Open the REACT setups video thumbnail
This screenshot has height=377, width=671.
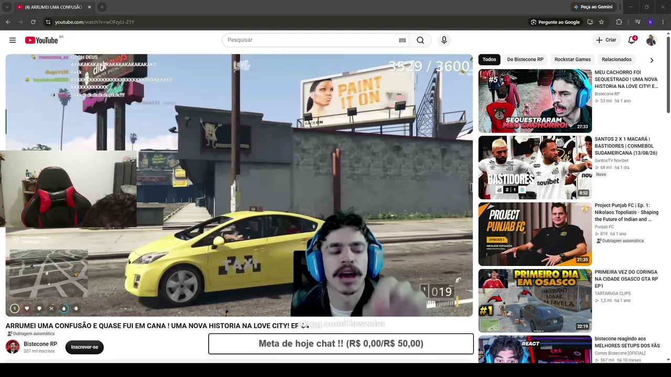coord(535,349)
